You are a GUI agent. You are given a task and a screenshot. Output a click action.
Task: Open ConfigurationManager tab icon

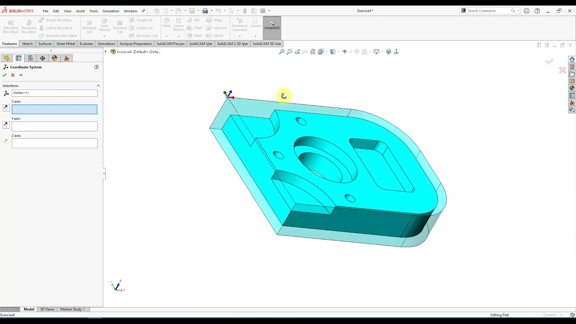tap(31, 58)
